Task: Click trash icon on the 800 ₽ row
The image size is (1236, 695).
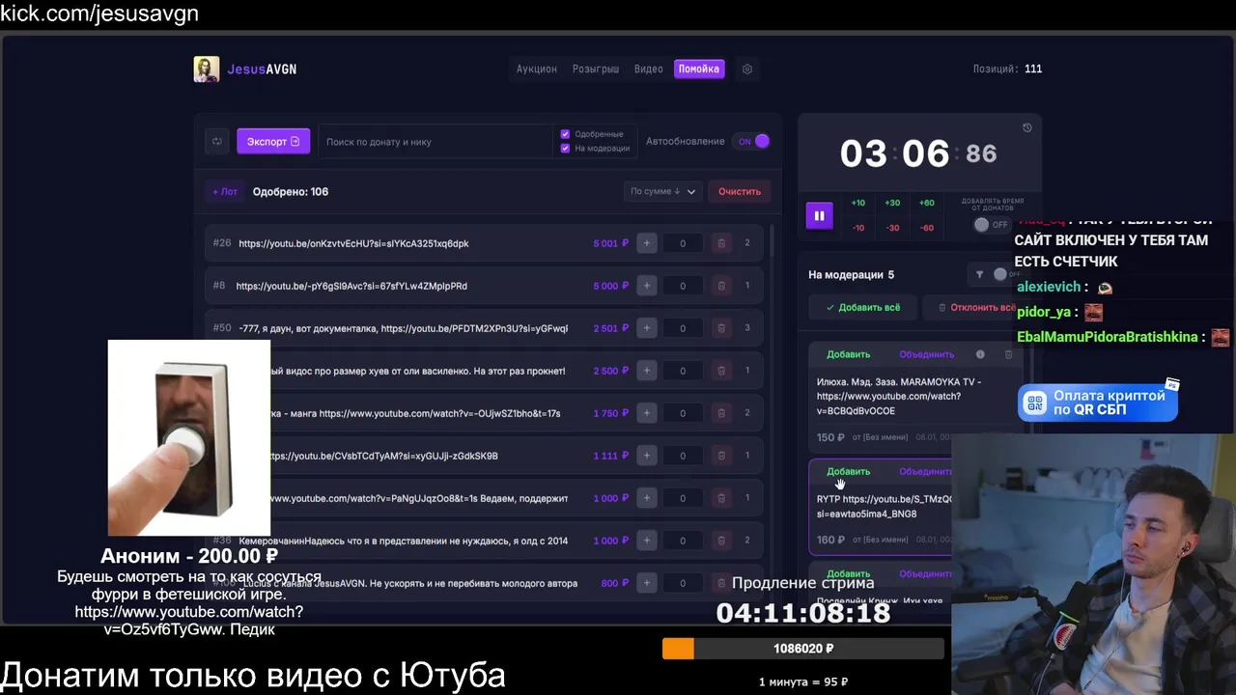Action: click(x=720, y=583)
